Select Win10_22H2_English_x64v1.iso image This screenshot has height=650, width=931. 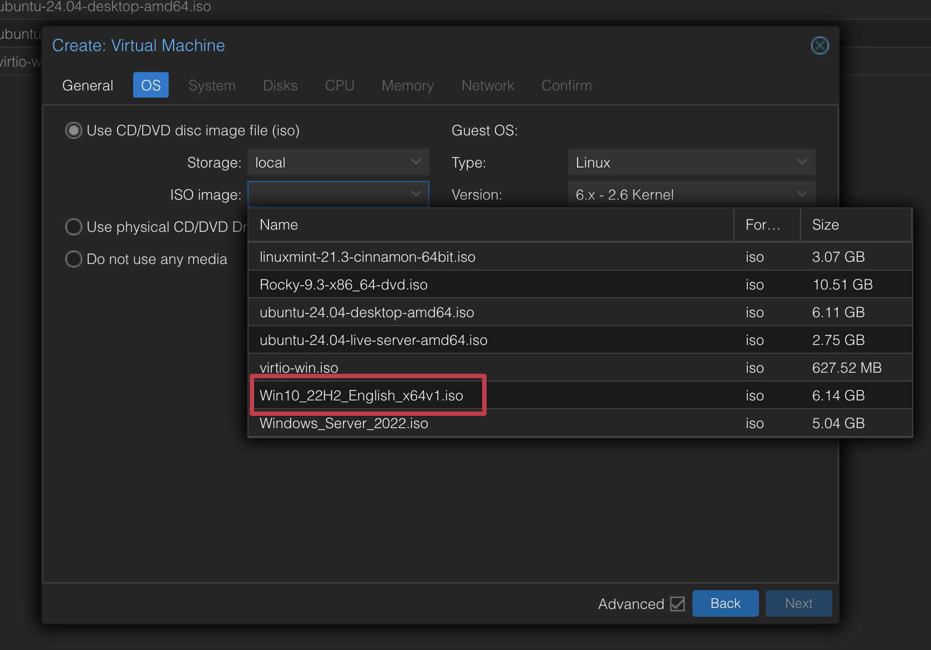tap(580, 395)
